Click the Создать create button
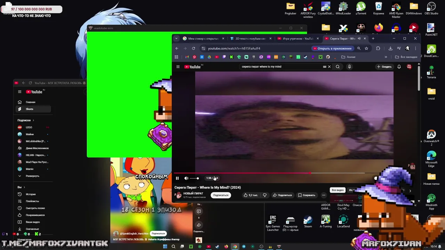The height and width of the screenshot is (250, 445). [385, 67]
